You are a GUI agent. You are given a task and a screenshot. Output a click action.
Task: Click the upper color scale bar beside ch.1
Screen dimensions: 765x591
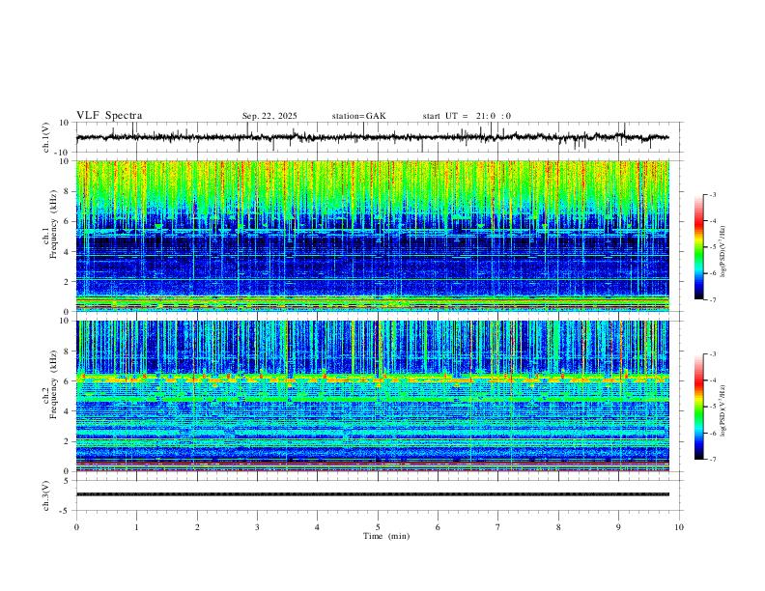699,247
